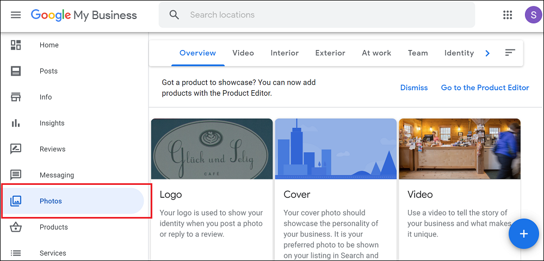
Task: Switch to the Interior tab
Action: 285,53
